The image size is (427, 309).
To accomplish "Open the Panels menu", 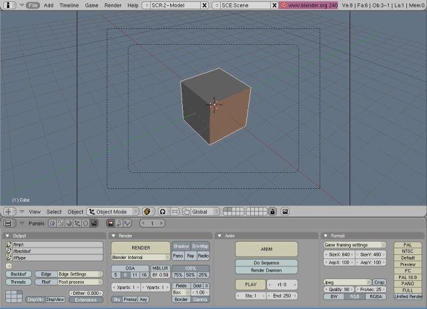I will (36, 224).
